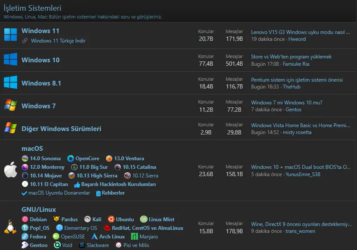Click the Tux penguin icon for GNU/Linux
The height and width of the screenshot is (250, 357).
pyautogui.click(x=10, y=226)
